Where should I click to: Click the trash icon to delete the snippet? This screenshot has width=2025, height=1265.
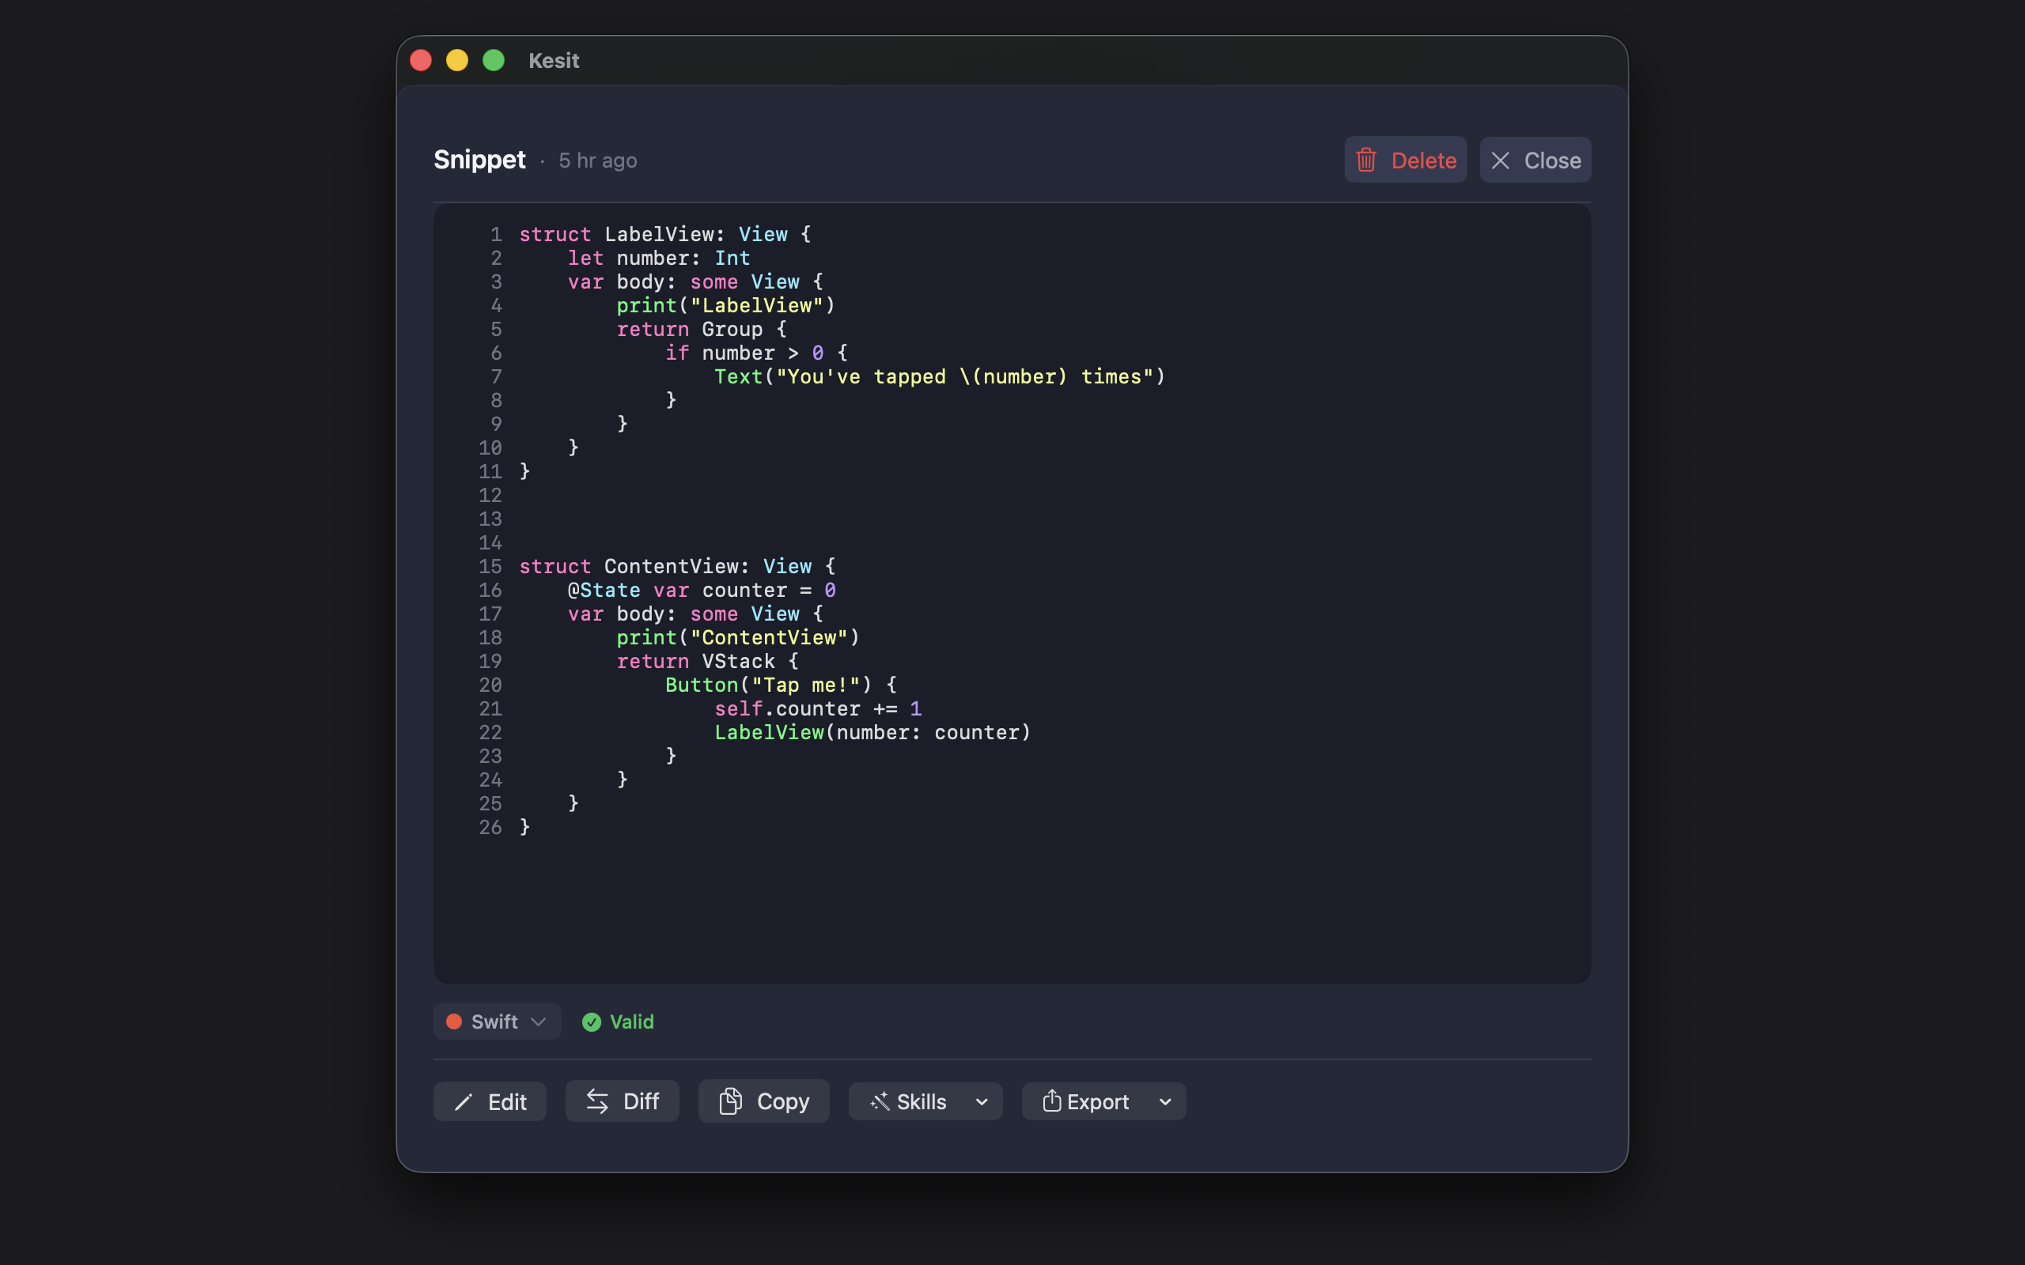coord(1366,159)
